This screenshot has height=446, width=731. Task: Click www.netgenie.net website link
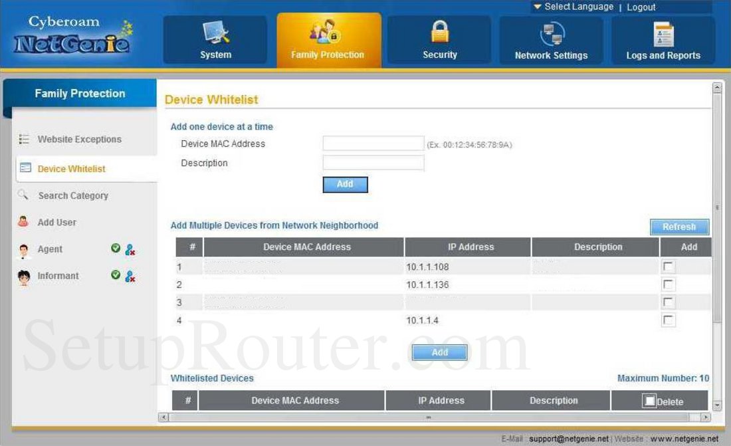point(684,439)
